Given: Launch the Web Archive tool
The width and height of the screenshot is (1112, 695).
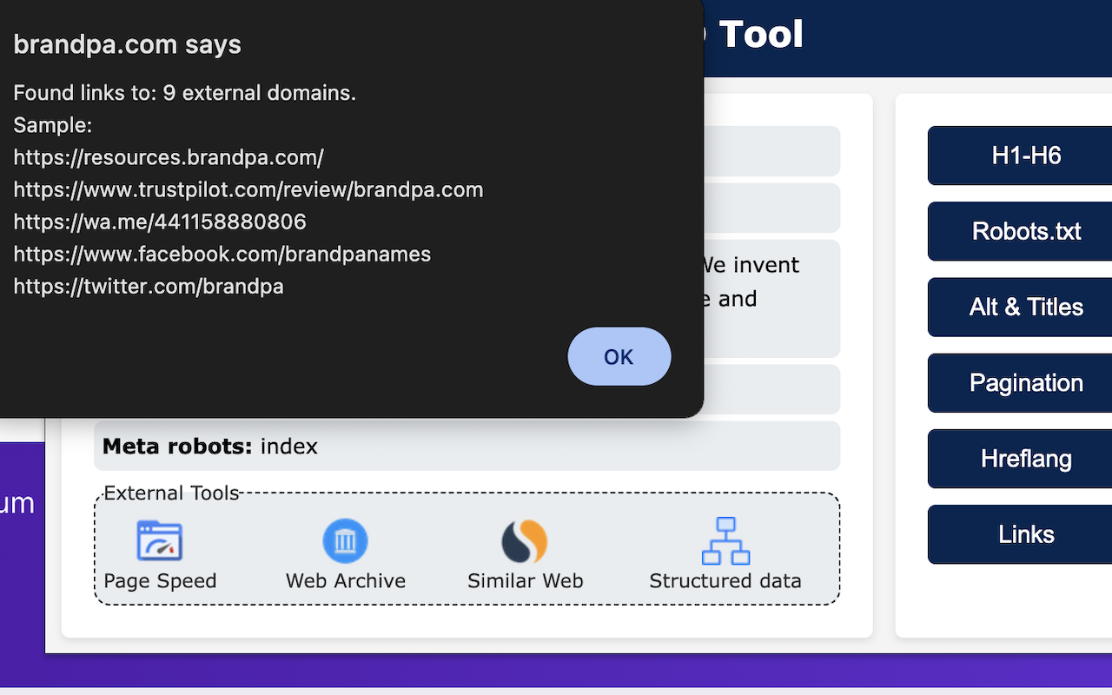Looking at the screenshot, I should pos(345,553).
